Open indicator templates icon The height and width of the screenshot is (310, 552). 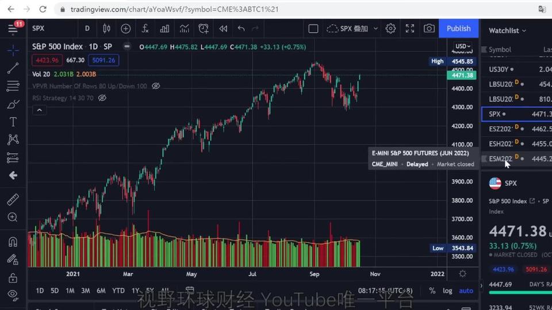tap(184, 29)
